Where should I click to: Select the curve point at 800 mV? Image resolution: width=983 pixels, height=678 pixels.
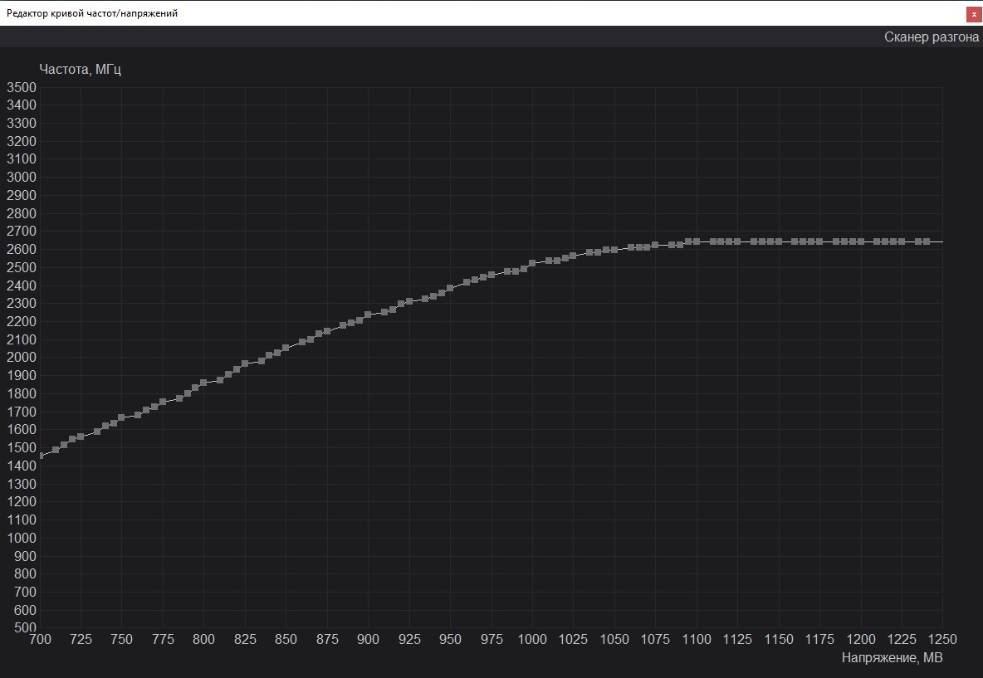click(203, 383)
